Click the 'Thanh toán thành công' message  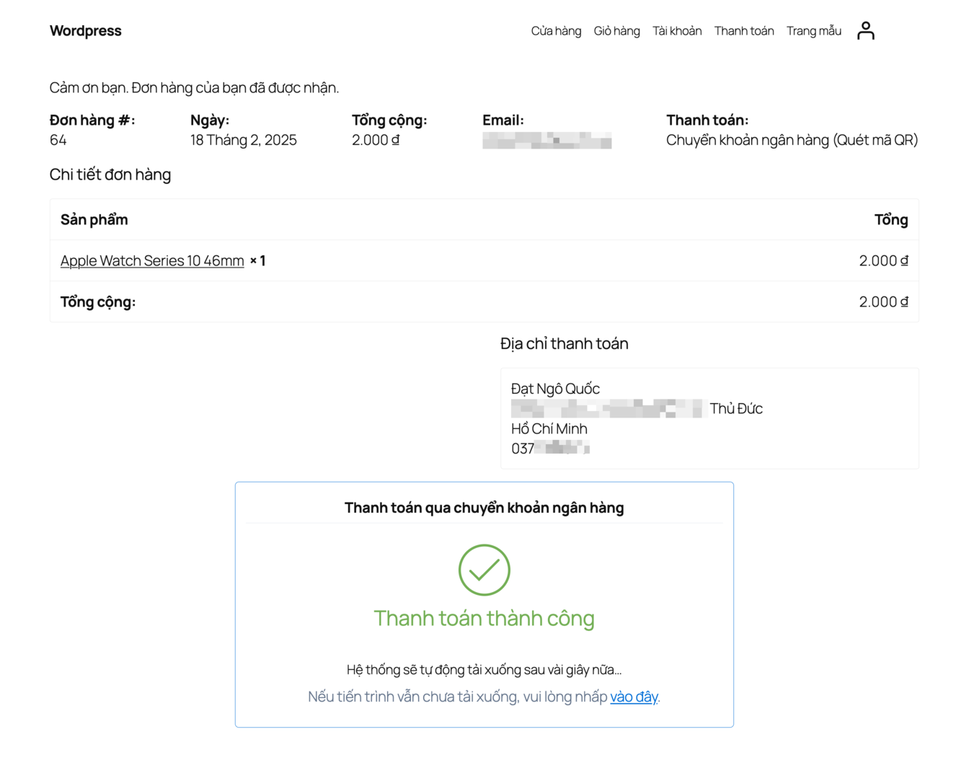pyautogui.click(x=484, y=618)
